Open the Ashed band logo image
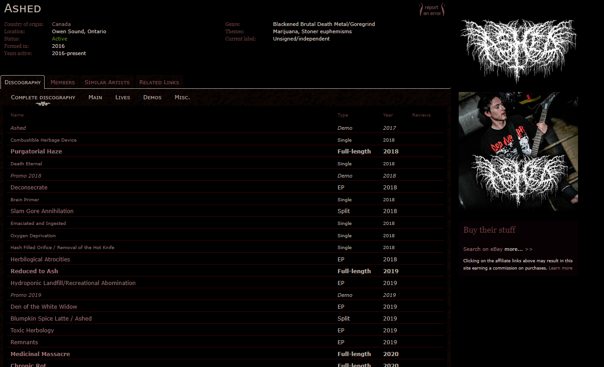The height and width of the screenshot is (367, 604). point(518,51)
